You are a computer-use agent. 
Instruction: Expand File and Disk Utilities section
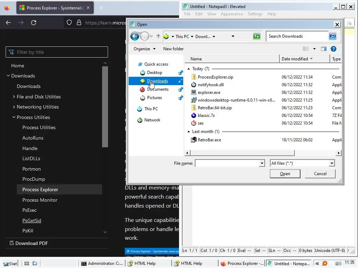tap(14, 97)
